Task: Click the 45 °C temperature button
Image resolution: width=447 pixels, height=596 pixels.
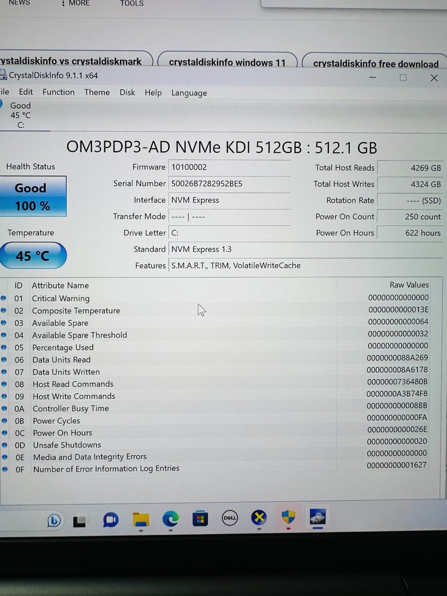Action: [x=33, y=256]
